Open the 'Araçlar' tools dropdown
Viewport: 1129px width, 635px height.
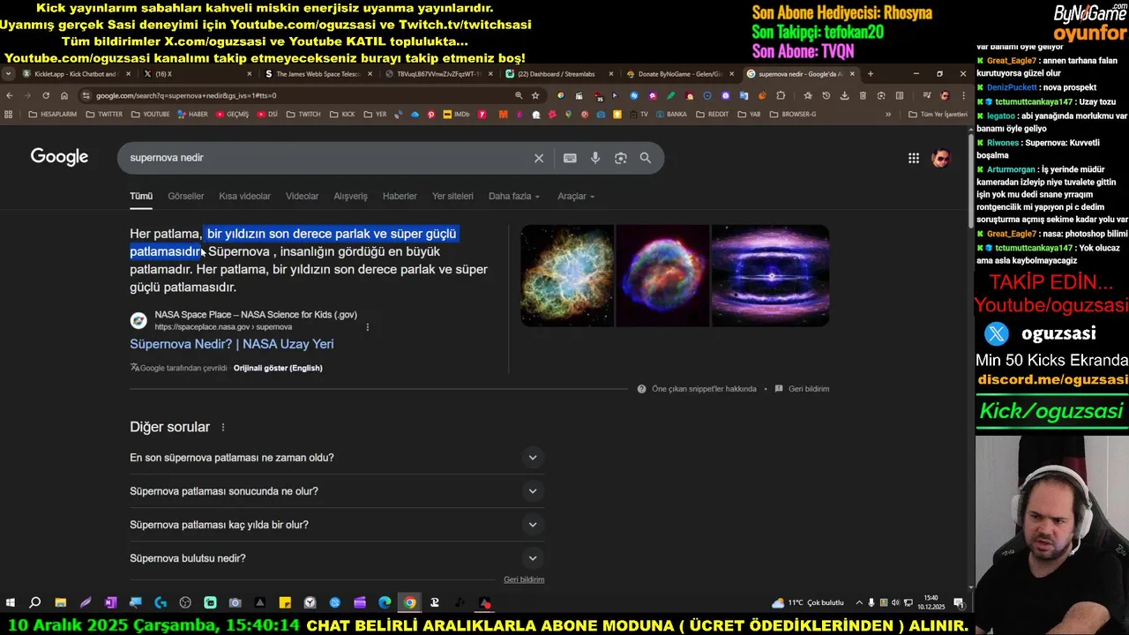coord(576,196)
